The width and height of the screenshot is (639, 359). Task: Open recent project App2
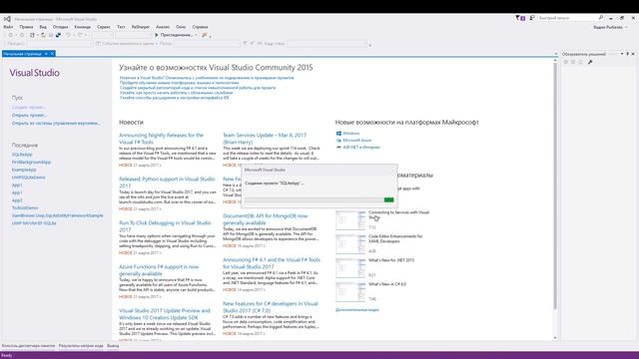[17, 200]
